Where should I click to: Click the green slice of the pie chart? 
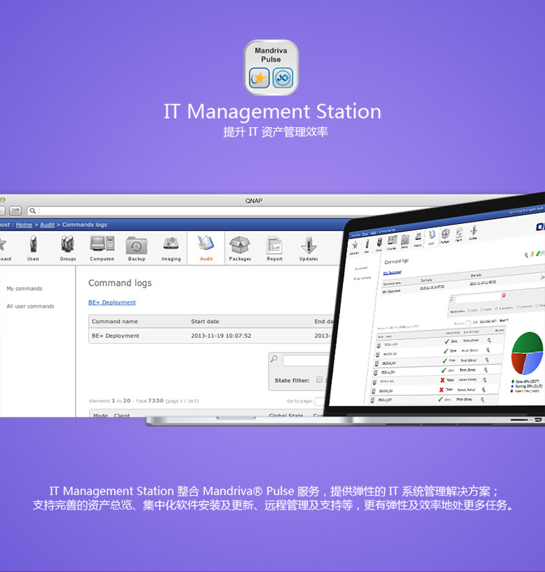[527, 343]
